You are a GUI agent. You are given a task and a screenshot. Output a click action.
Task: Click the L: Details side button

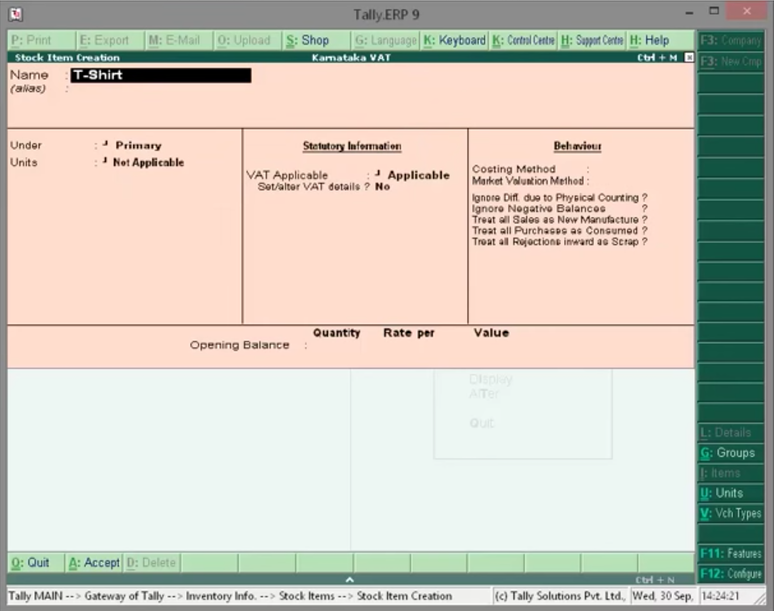coord(730,433)
